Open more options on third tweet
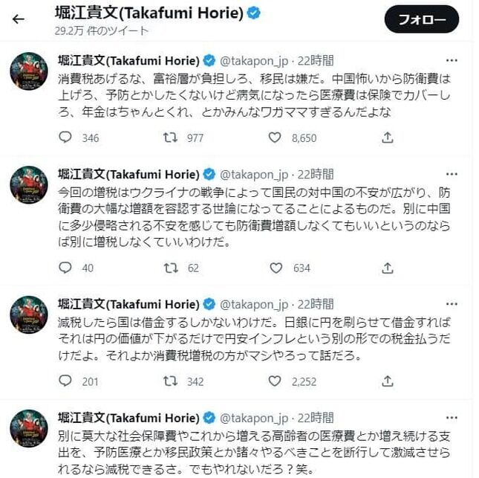 tap(452, 304)
